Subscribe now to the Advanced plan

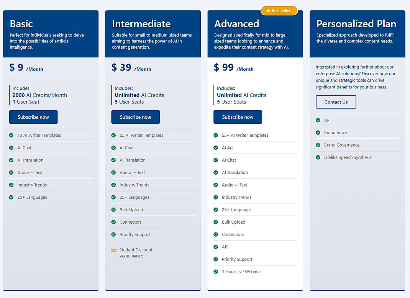pyautogui.click(x=238, y=117)
